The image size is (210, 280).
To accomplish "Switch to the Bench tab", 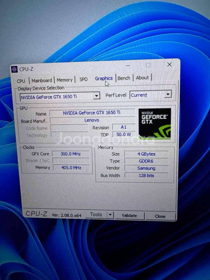I will pos(124,78).
